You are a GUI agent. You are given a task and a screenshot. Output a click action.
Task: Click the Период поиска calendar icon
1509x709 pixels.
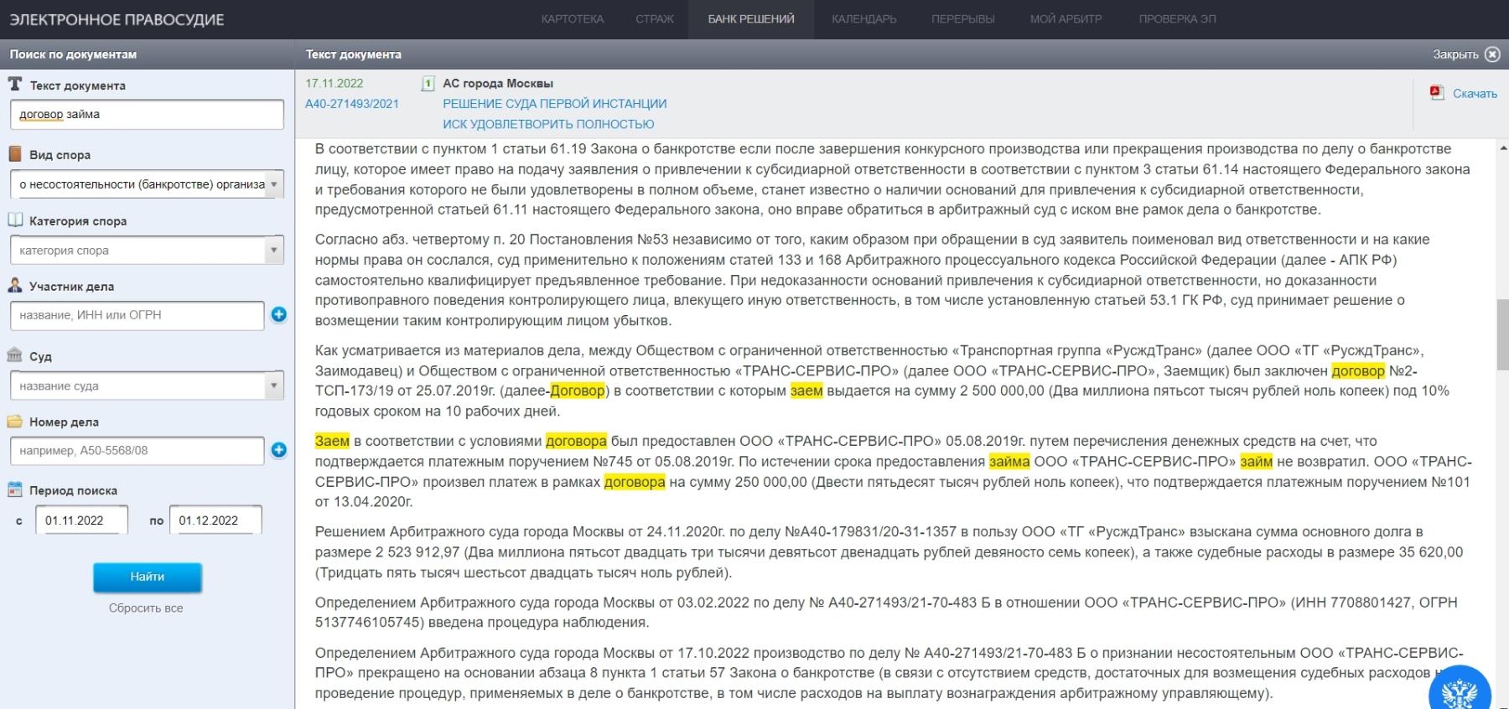pos(15,489)
